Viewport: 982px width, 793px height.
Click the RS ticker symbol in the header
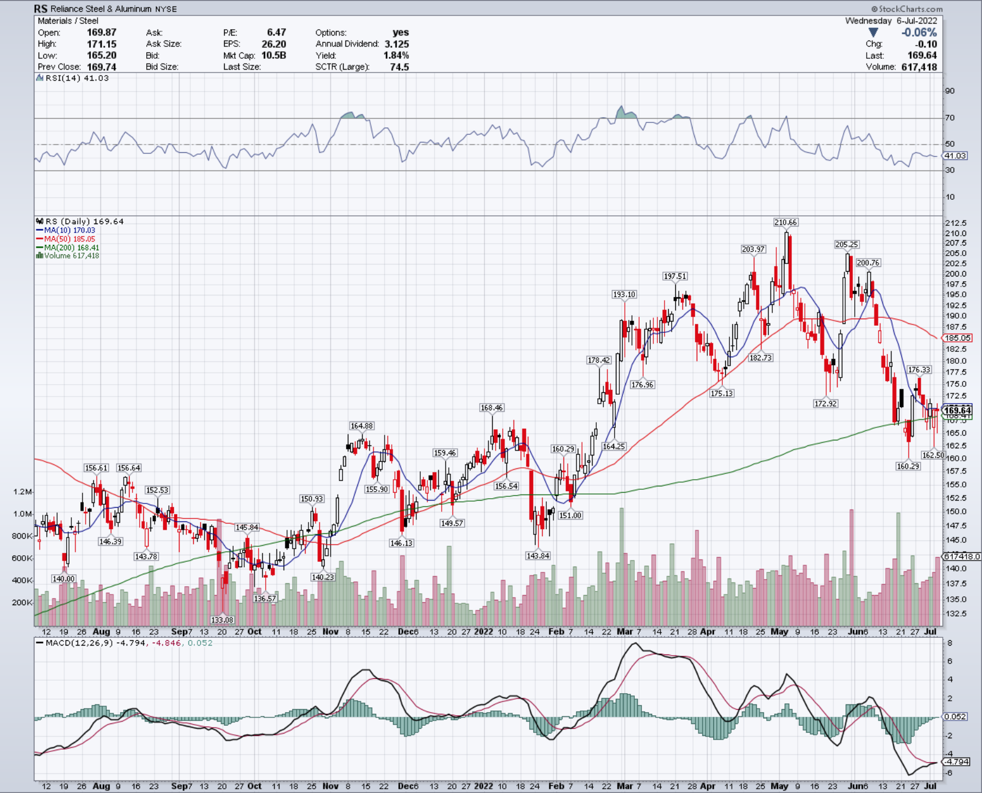[40, 8]
